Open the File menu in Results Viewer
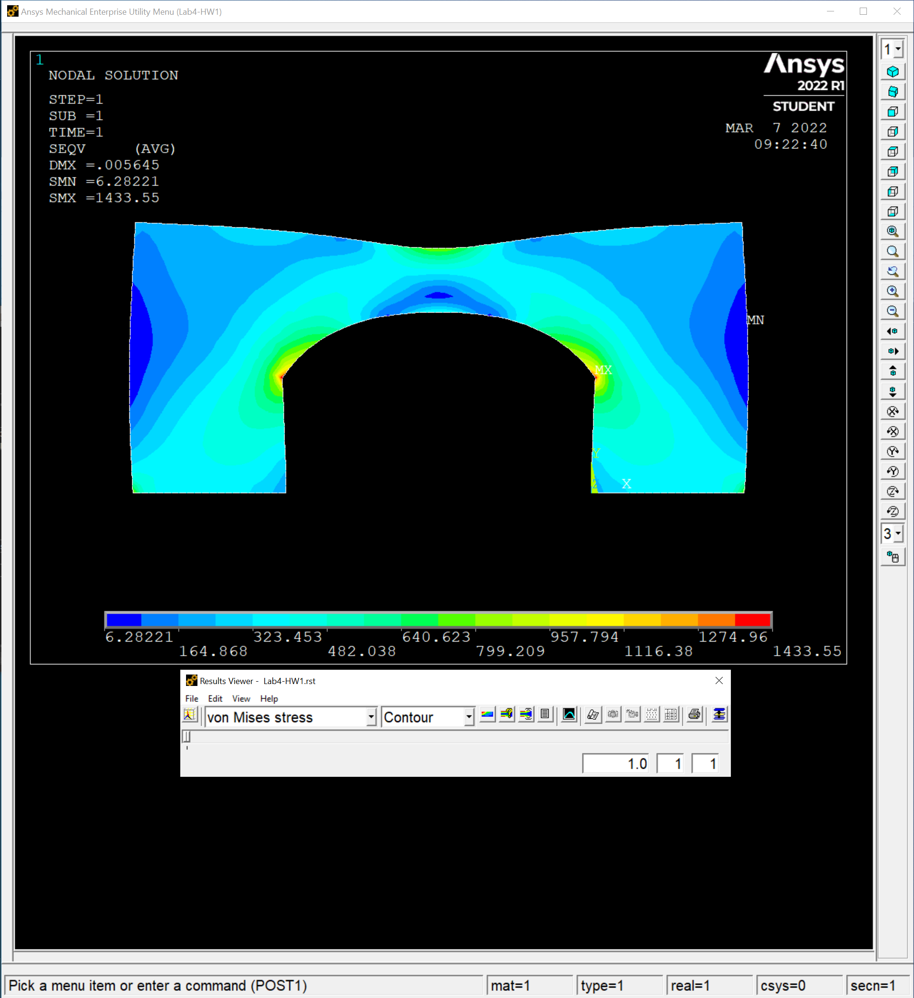Viewport: 914px width, 998px height. click(x=192, y=698)
